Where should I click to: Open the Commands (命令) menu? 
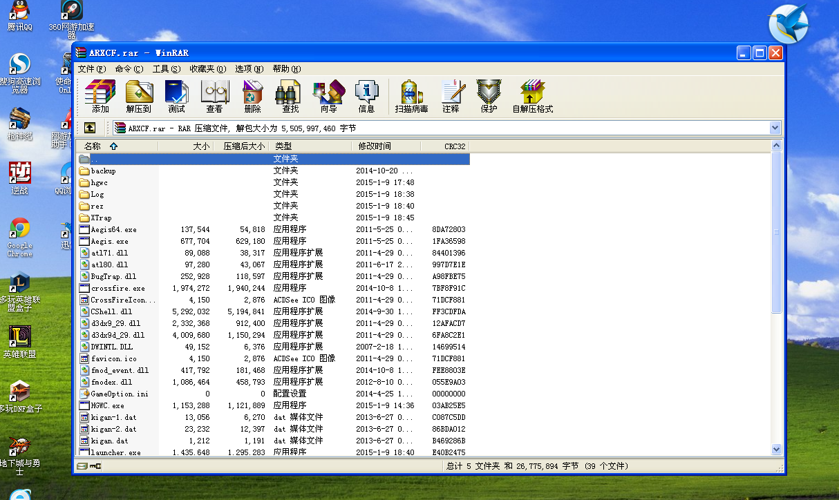tap(129, 69)
